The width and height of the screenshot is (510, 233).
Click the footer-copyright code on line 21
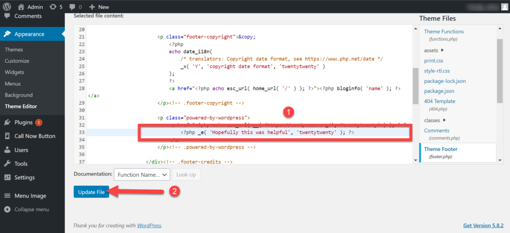(207, 37)
